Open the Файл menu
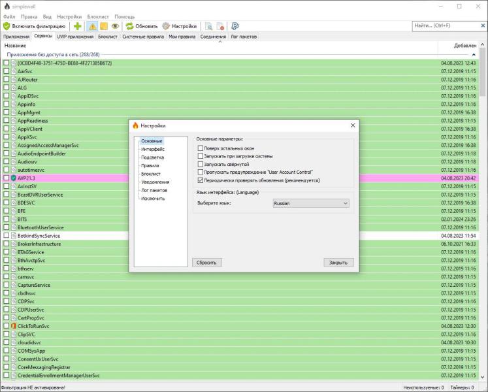This screenshot has width=488, height=392. [9, 16]
